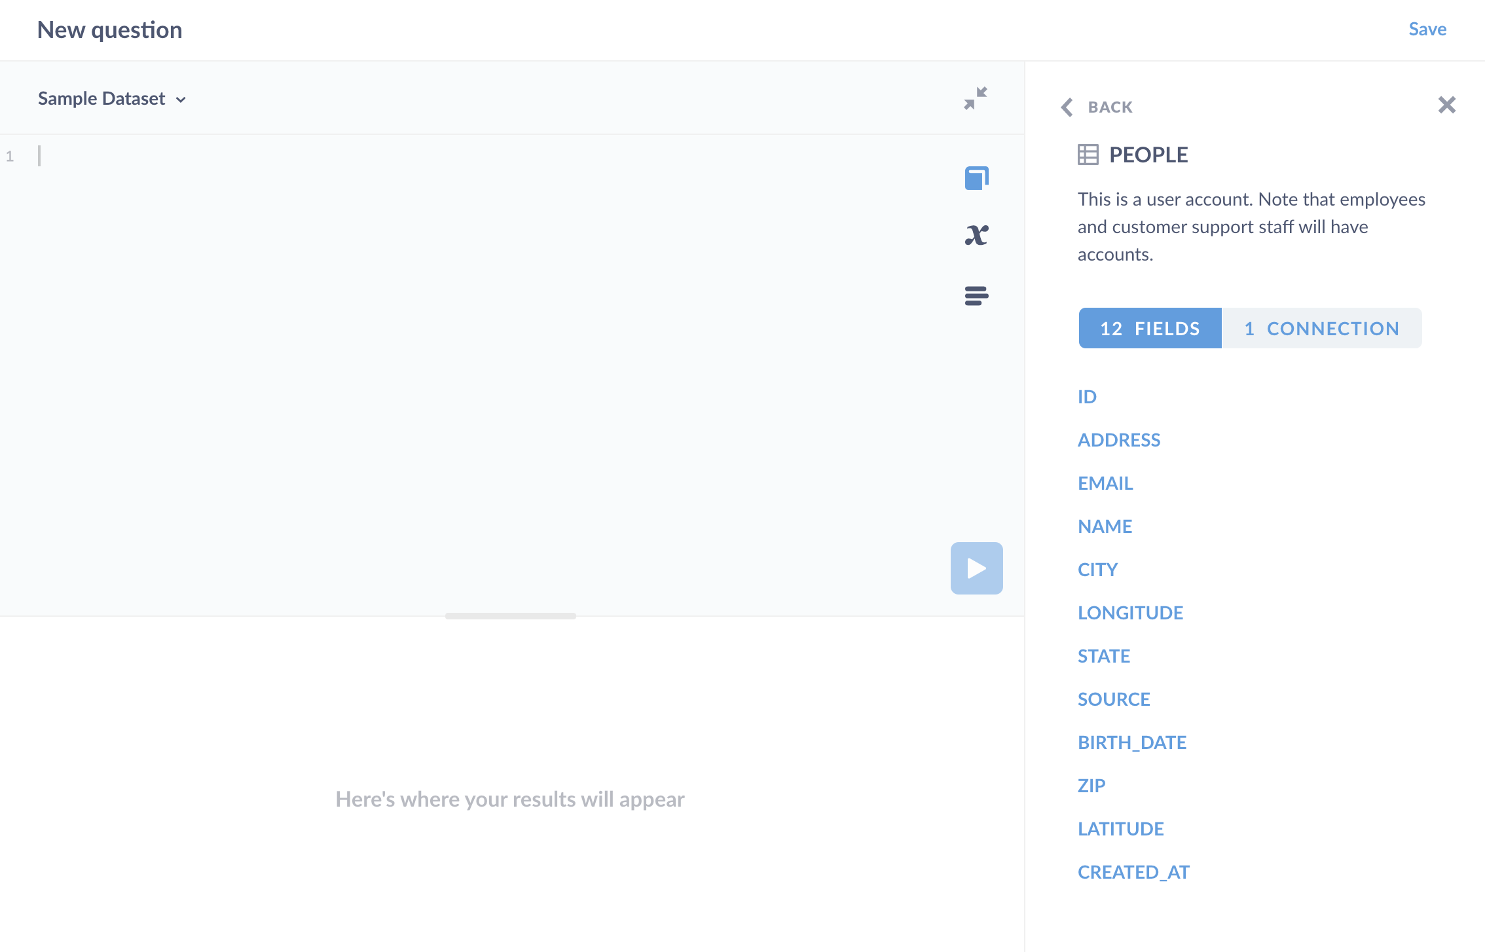The width and height of the screenshot is (1485, 952).
Task: Click the Save button top right
Action: [1429, 29]
